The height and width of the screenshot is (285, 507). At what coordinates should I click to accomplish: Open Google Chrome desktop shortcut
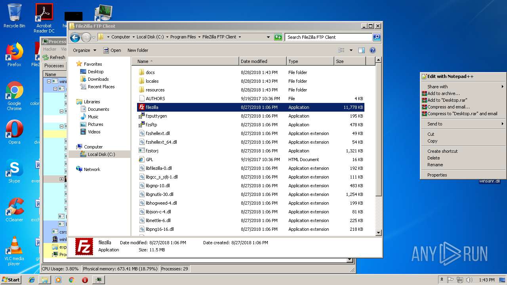14,96
